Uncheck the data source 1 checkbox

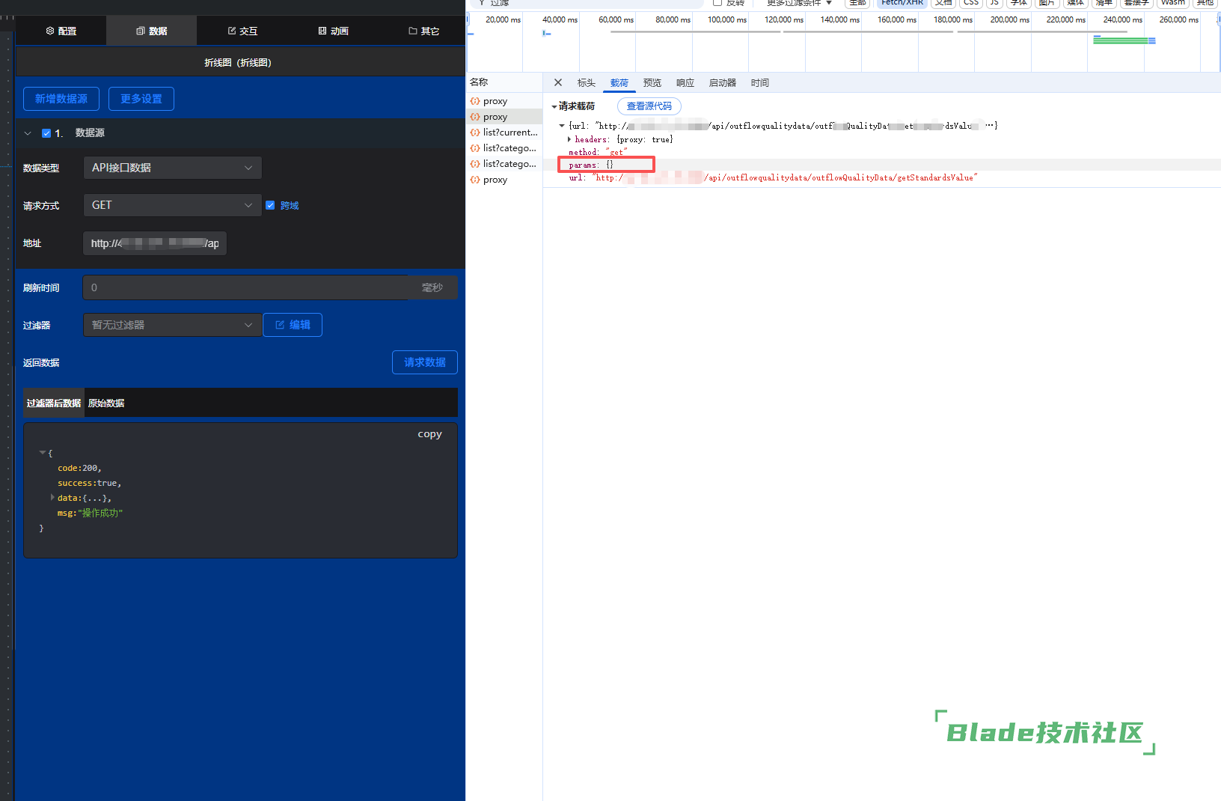tap(46, 133)
